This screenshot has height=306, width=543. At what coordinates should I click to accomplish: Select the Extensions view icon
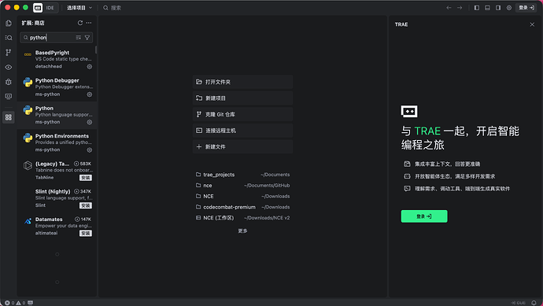click(9, 117)
